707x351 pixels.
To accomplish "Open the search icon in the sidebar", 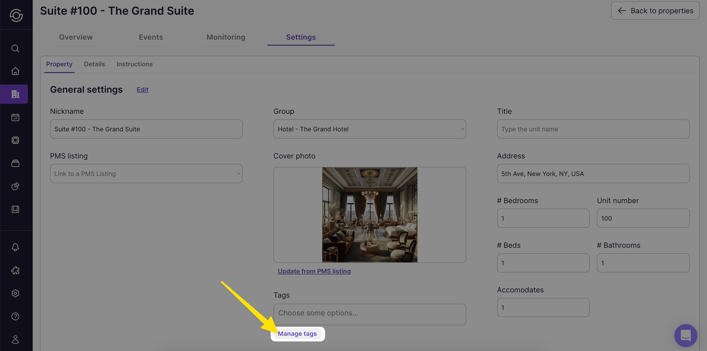I will 15,48.
